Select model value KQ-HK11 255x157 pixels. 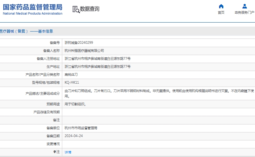click(x=72, y=83)
